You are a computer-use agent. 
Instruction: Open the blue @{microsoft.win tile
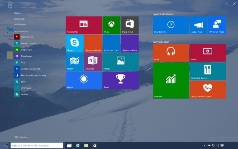(111, 44)
